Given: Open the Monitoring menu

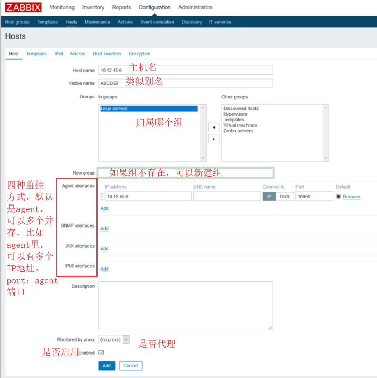Looking at the screenshot, I should tap(62, 7).
